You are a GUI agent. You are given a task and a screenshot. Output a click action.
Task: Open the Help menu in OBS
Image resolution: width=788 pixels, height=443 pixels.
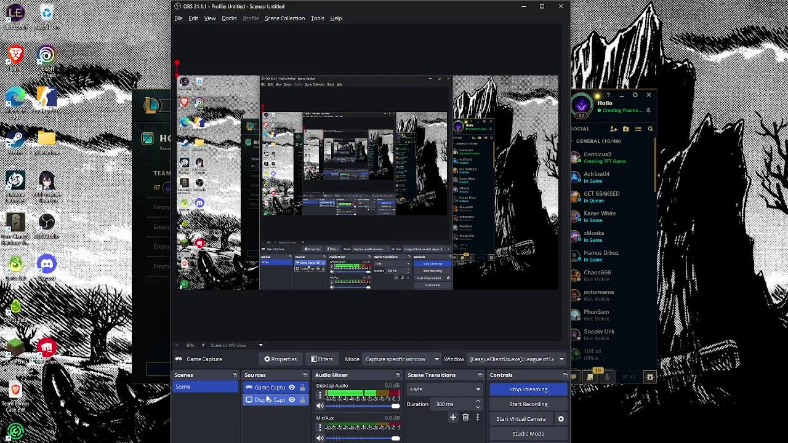click(336, 18)
